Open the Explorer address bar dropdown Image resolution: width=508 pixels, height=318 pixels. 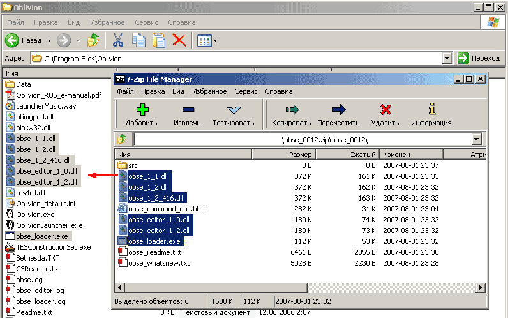[447, 58]
